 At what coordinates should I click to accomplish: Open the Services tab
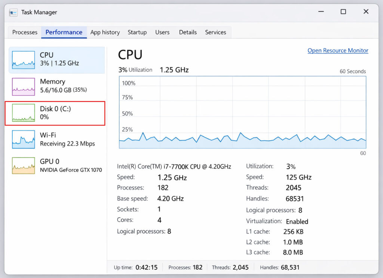click(x=215, y=32)
